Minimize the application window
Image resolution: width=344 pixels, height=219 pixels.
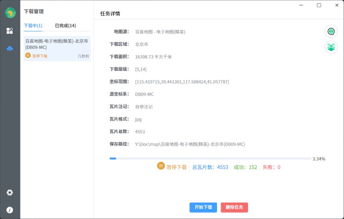(x=302, y=5)
